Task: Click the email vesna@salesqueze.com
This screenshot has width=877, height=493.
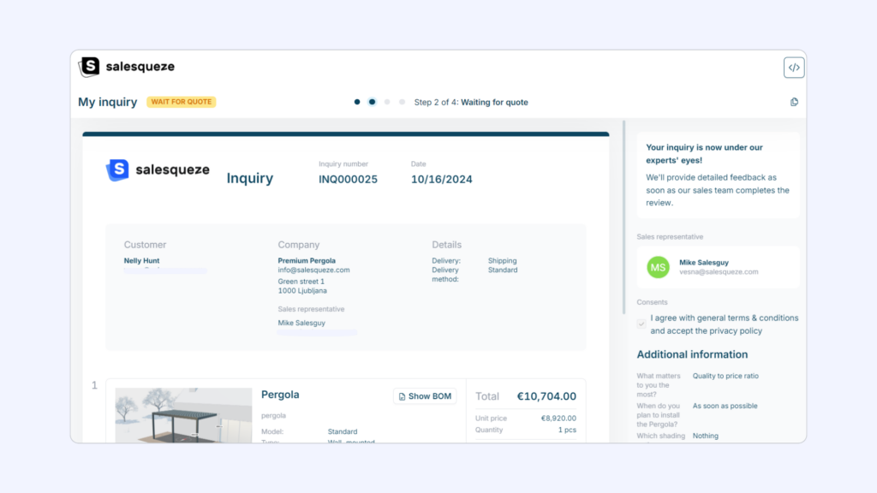Action: pos(719,272)
